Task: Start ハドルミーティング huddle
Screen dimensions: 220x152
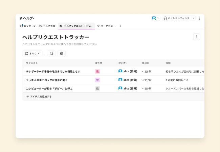Action: (x=176, y=18)
